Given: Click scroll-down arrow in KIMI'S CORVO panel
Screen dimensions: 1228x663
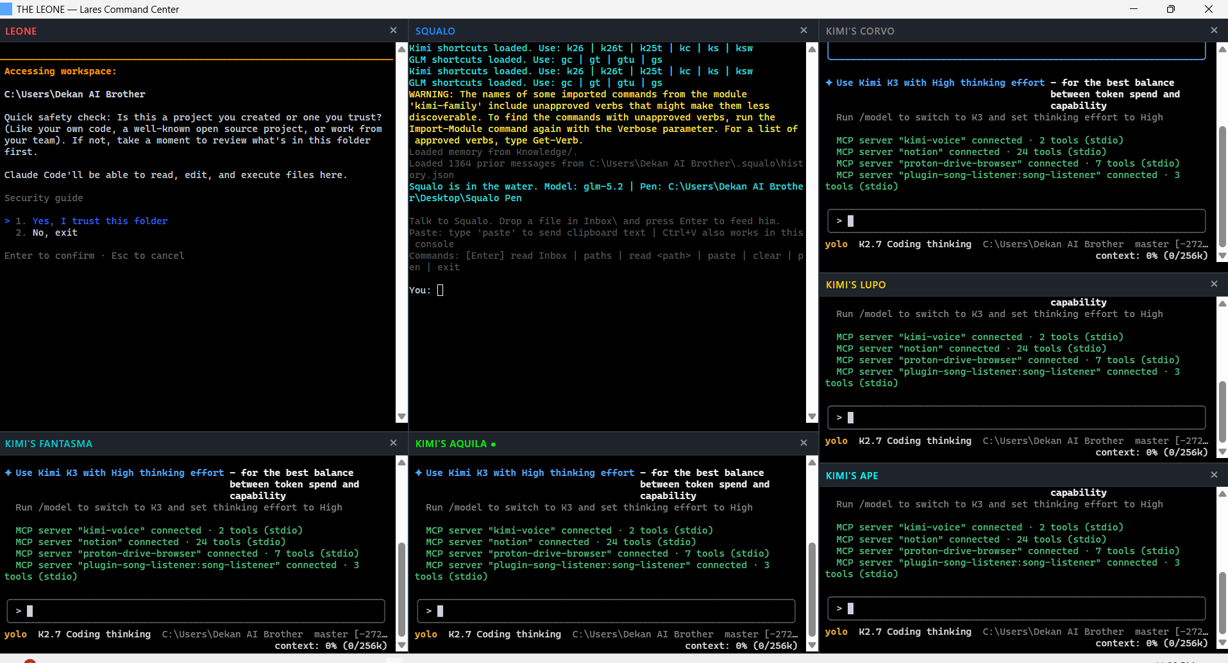Looking at the screenshot, I should [1222, 256].
